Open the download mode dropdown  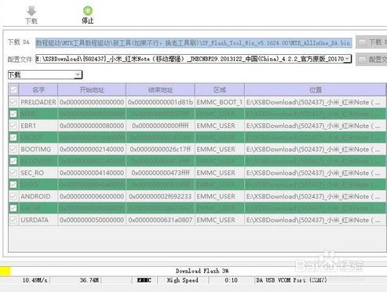click(x=45, y=75)
